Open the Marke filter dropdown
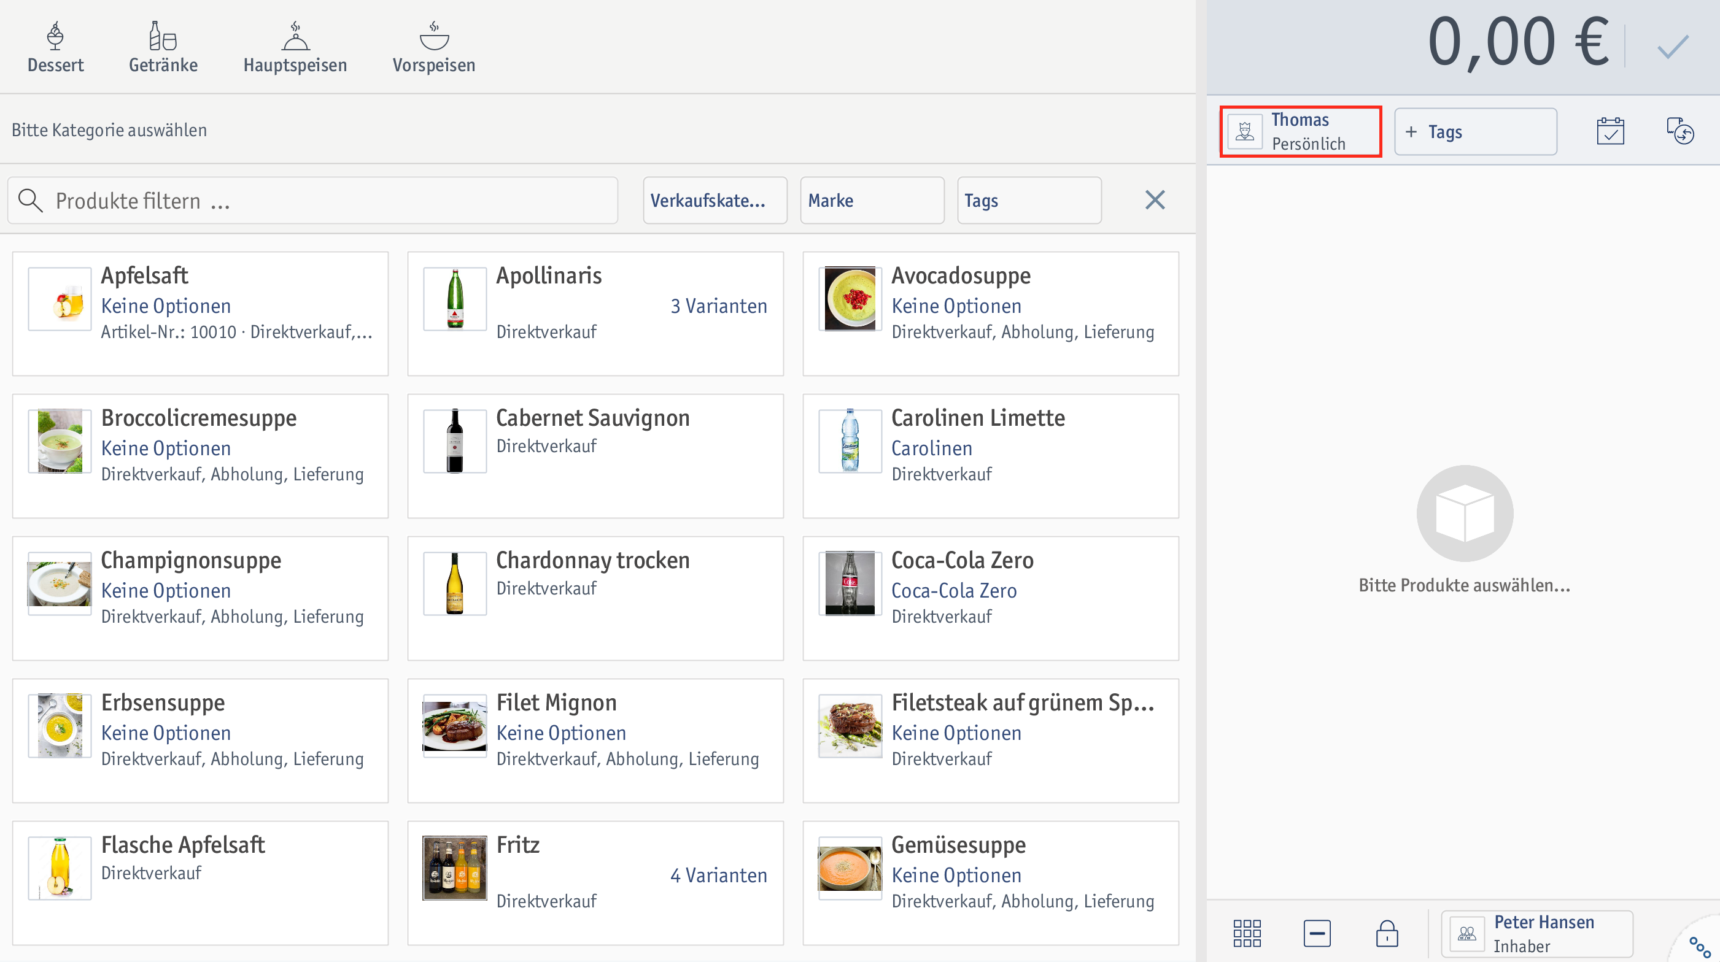 click(x=872, y=200)
